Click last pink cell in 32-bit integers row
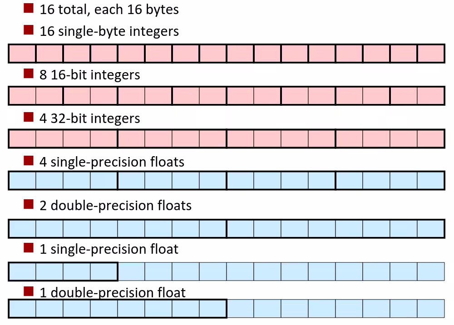454x325 pixels. (x=431, y=138)
